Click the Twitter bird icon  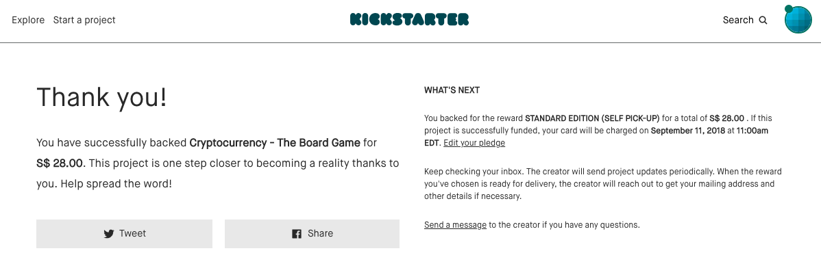pyautogui.click(x=109, y=234)
